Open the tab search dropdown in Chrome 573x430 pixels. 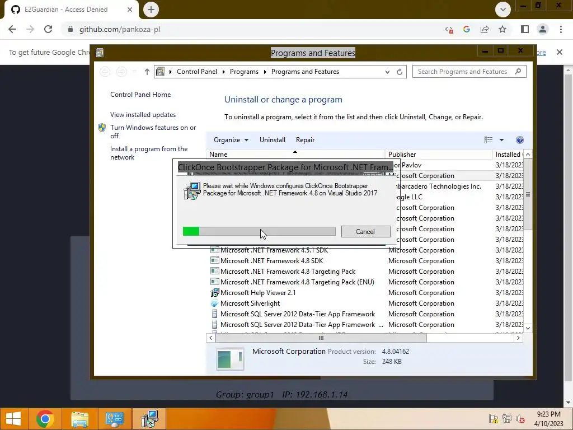pyautogui.click(x=503, y=10)
